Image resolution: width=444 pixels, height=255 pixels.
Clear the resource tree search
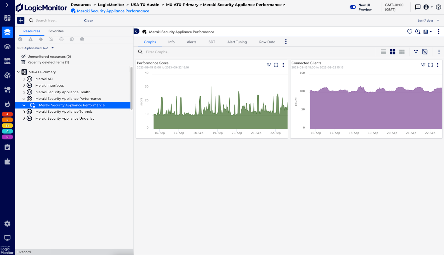click(88, 20)
